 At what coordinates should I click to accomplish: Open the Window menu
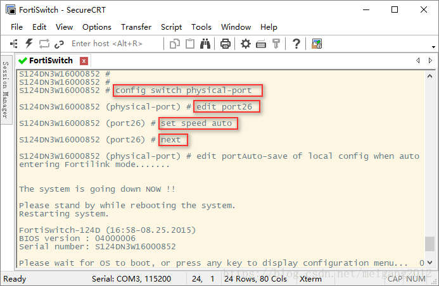point(236,27)
